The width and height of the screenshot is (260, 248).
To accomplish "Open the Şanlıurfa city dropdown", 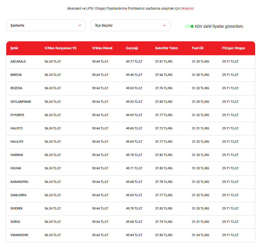I will (x=46, y=25).
